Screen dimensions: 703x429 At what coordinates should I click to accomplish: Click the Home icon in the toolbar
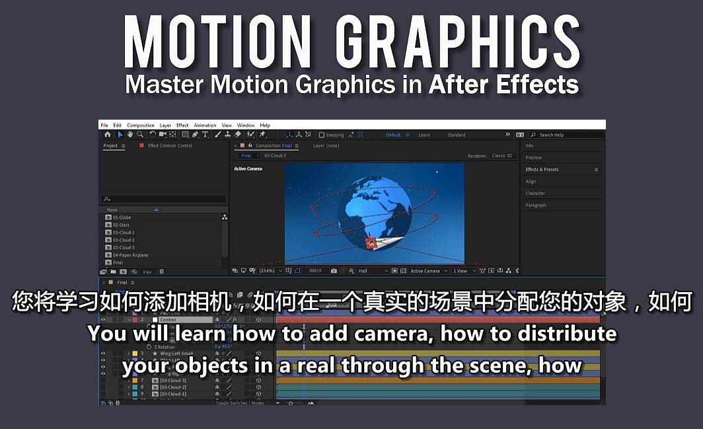point(108,134)
